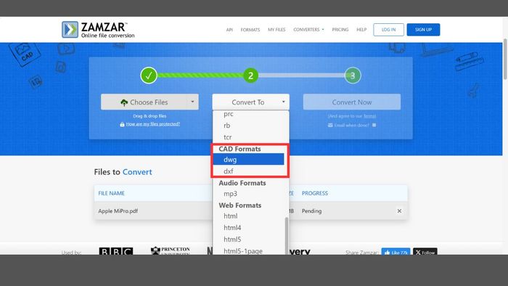Open the HELP page

tap(361, 30)
